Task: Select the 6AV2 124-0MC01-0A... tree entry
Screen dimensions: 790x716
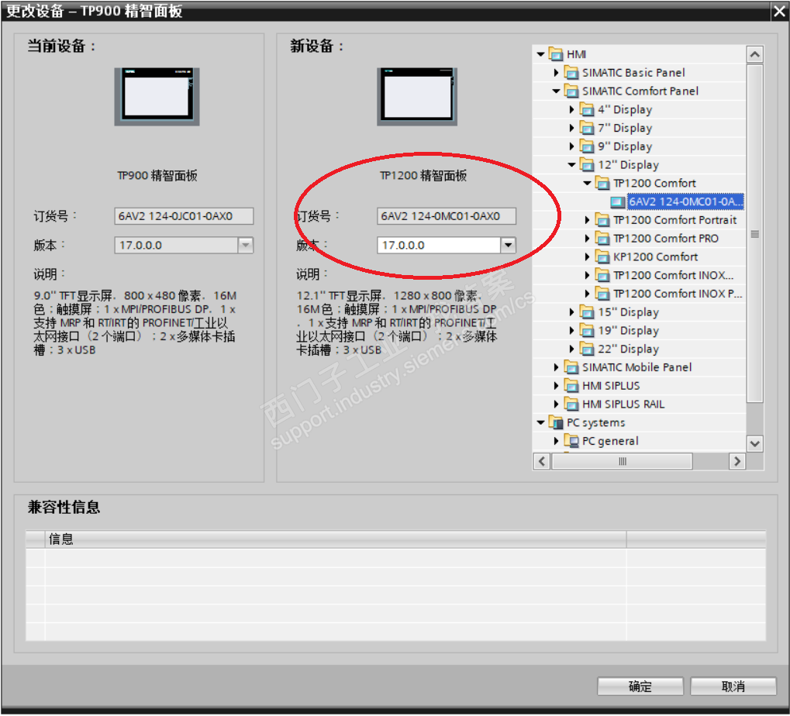Action: (x=685, y=202)
